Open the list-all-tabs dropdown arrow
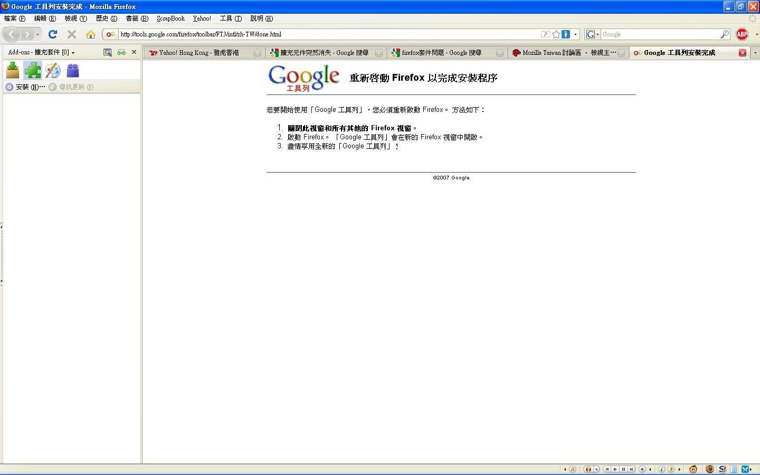Image resolution: width=760 pixels, height=475 pixels. point(755,53)
